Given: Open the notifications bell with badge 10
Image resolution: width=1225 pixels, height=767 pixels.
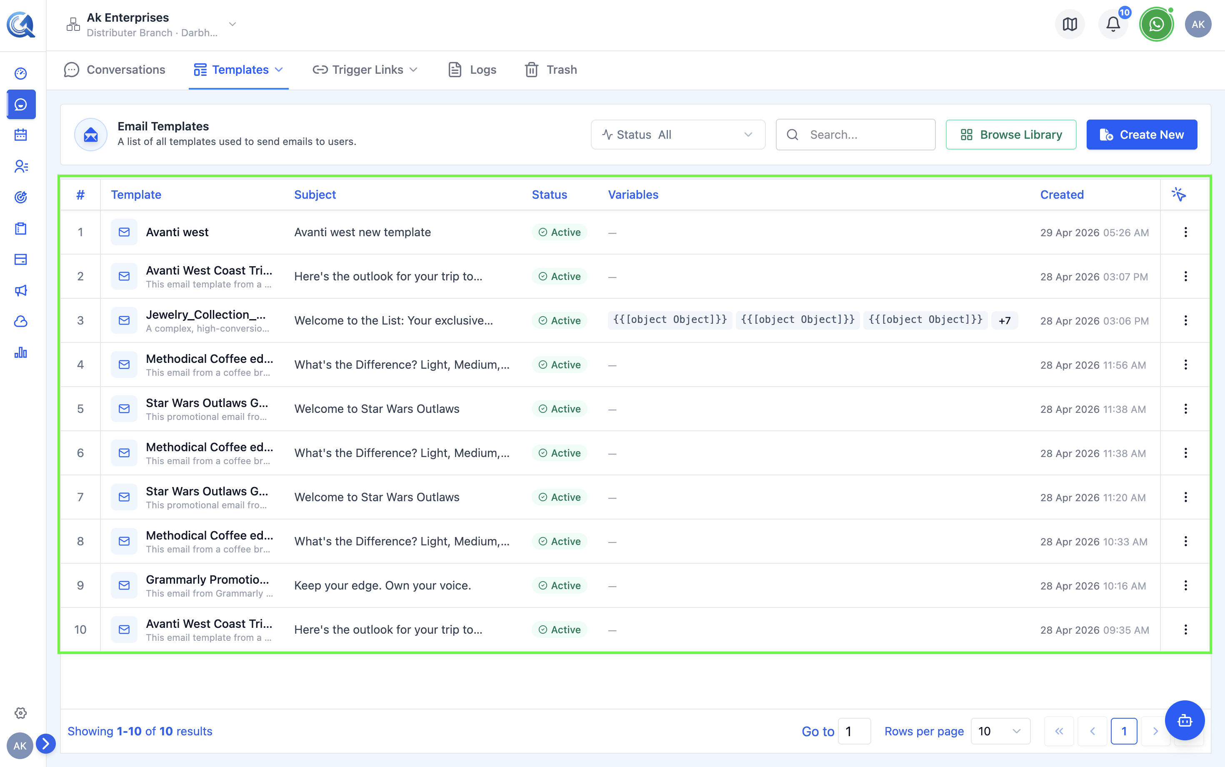Looking at the screenshot, I should 1113,24.
